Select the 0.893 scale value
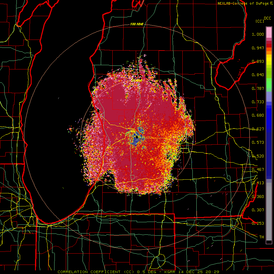The width and height of the screenshot is (274, 274). (258, 61)
